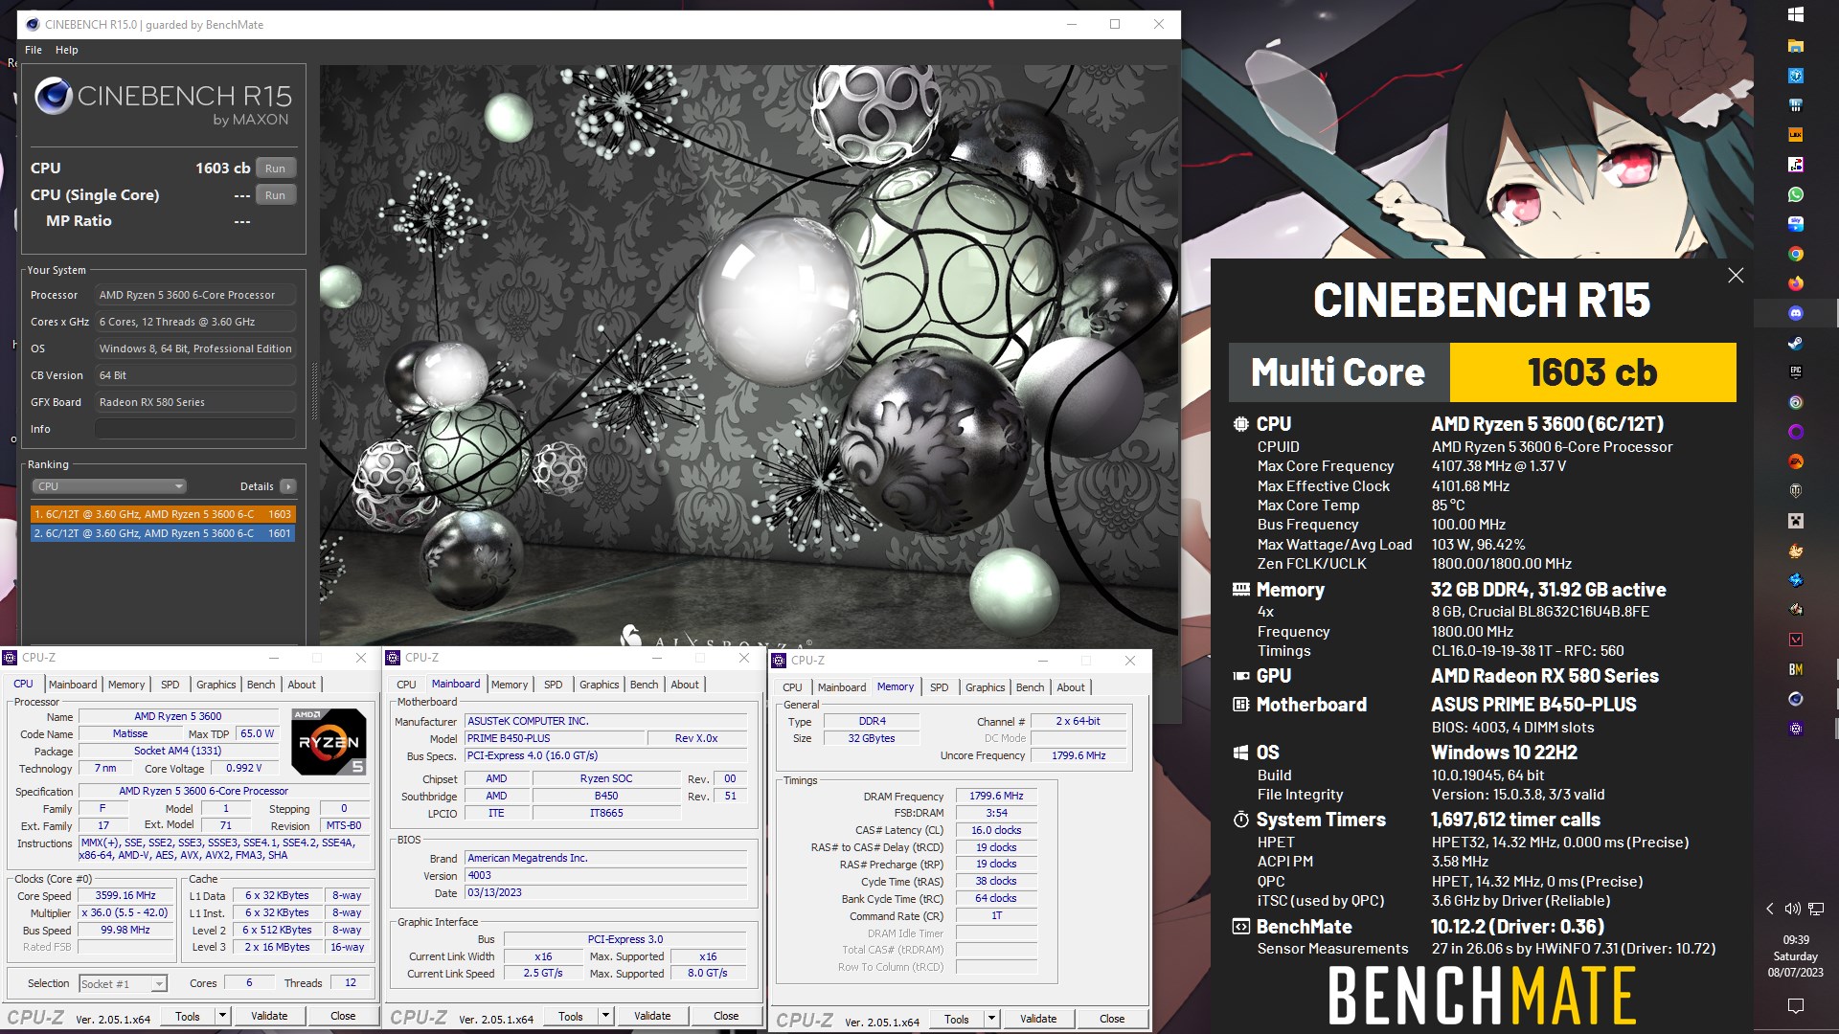Click Processor field AMD Ryzen 5 3600
Image resolution: width=1839 pixels, height=1034 pixels.
click(195, 295)
